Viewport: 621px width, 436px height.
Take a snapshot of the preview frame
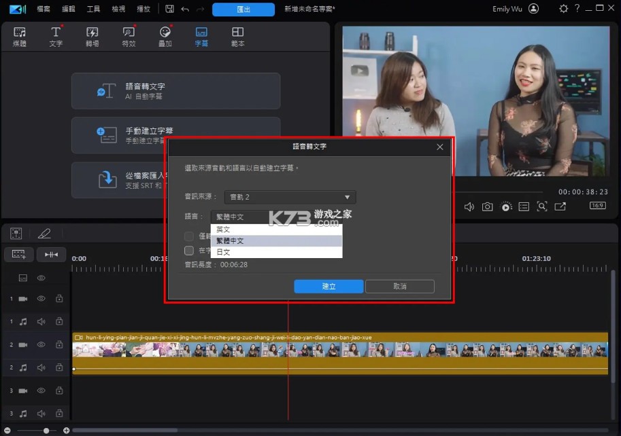[x=487, y=206]
